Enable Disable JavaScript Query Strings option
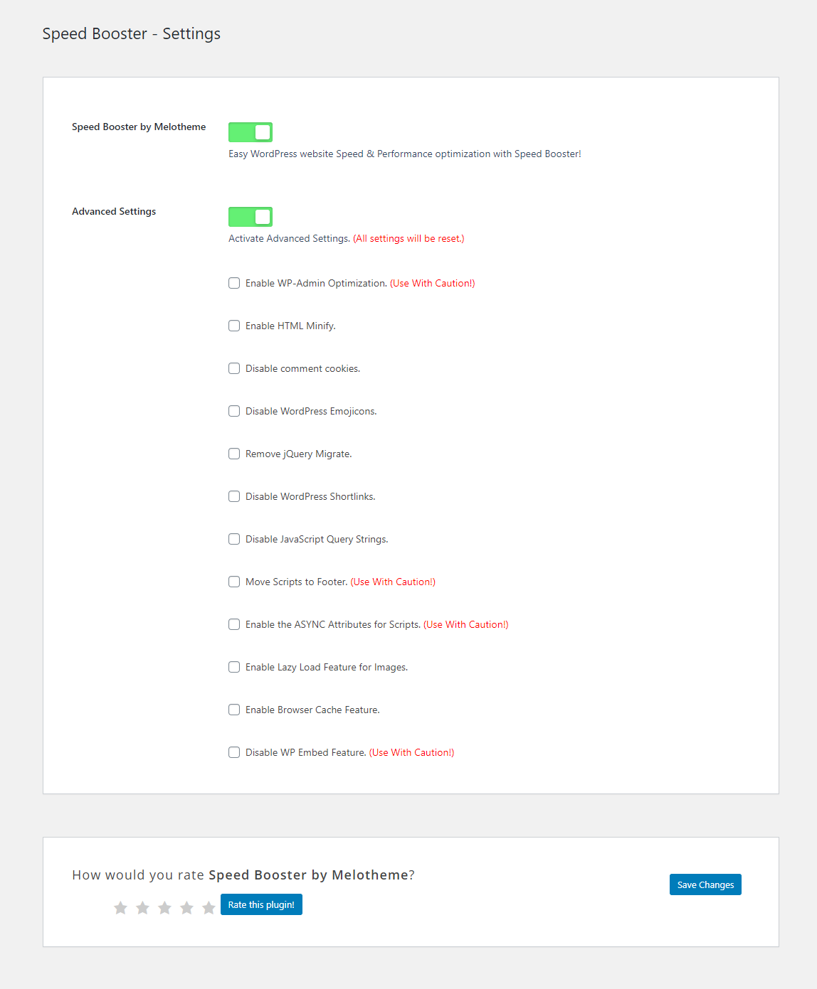817x989 pixels. [x=234, y=539]
